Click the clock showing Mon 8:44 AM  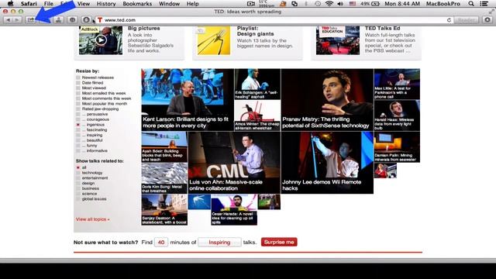[x=402, y=4]
